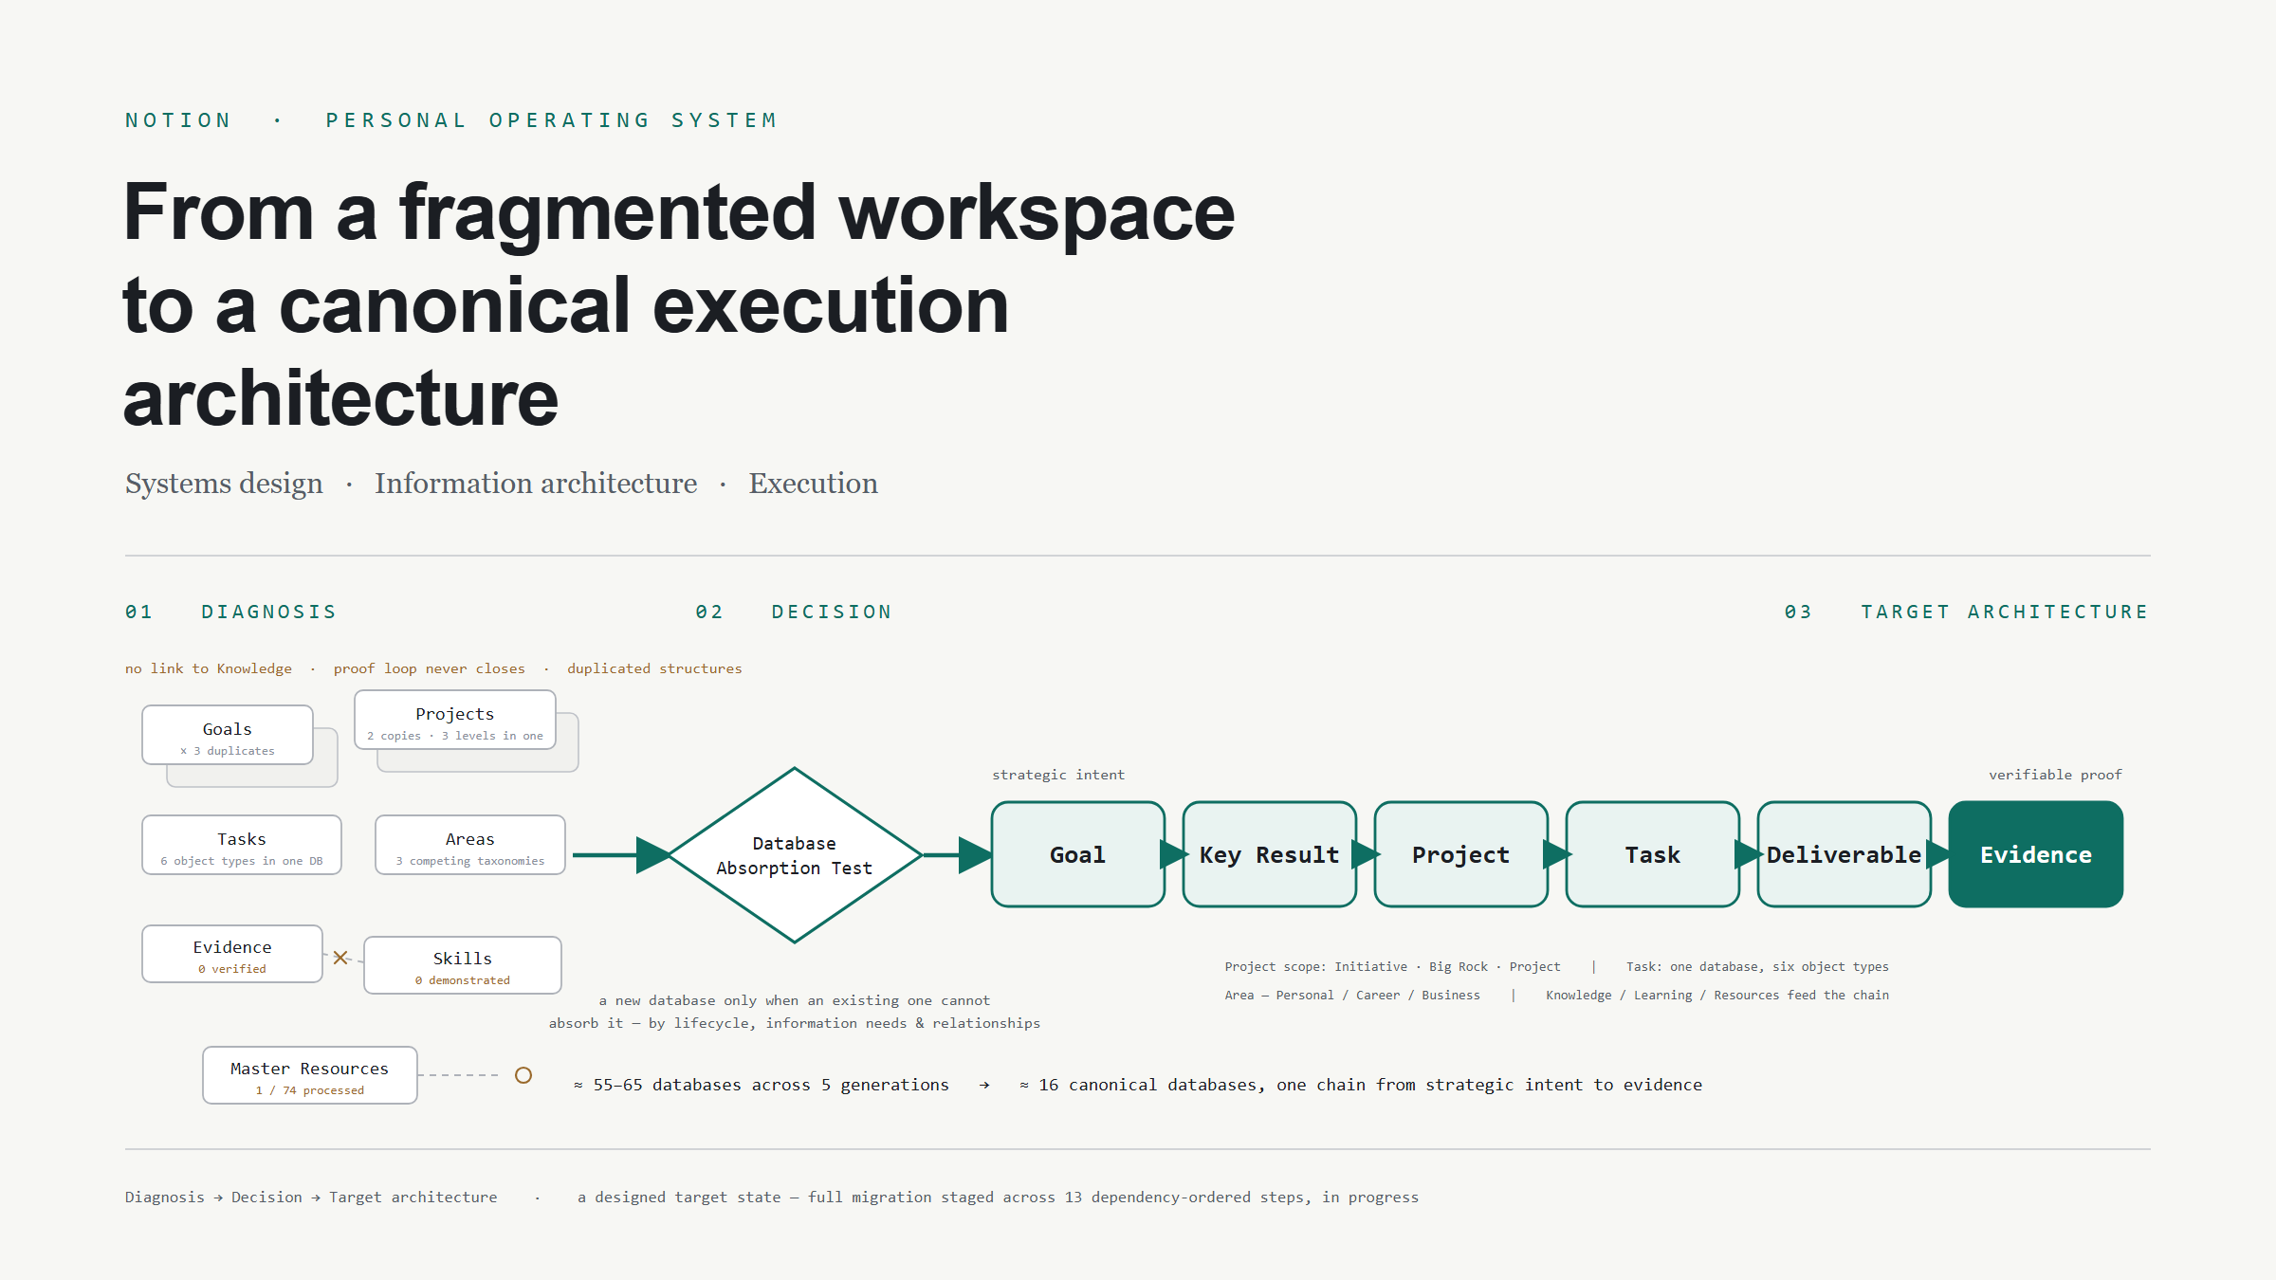This screenshot has height=1280, width=2276.
Task: Click the 'strategic intent' label
Action: point(1058,775)
